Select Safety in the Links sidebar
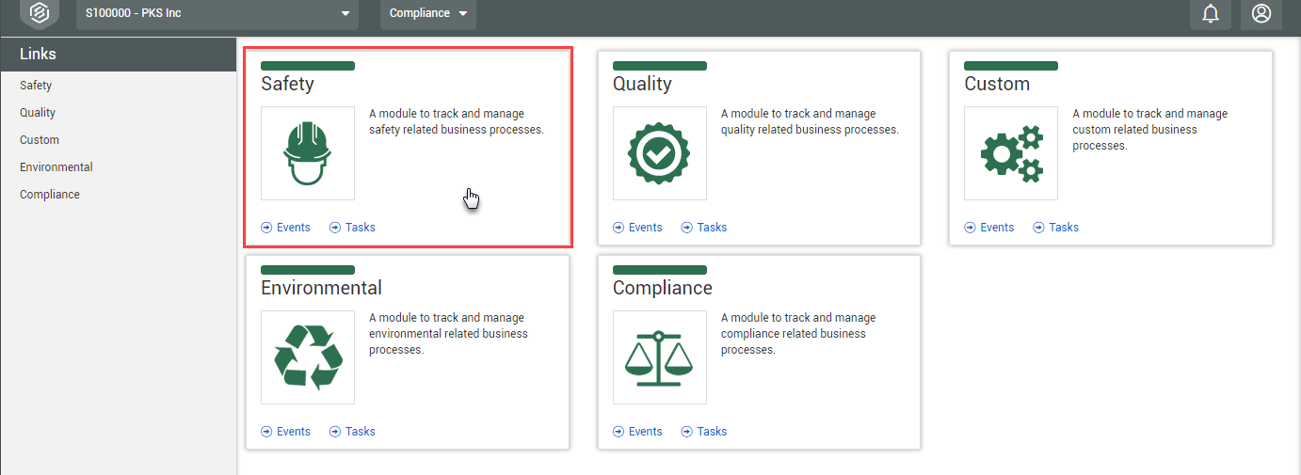 click(x=36, y=86)
